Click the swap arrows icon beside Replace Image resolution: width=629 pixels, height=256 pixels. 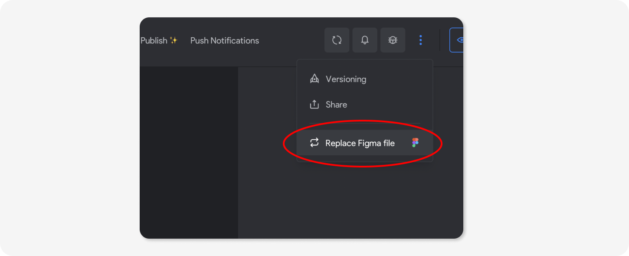point(314,143)
